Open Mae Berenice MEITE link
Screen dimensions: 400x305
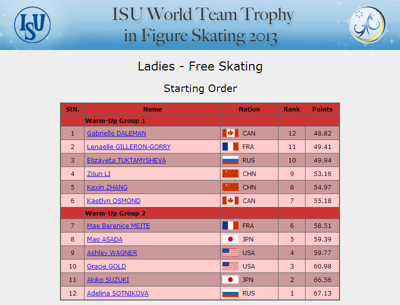point(118,226)
